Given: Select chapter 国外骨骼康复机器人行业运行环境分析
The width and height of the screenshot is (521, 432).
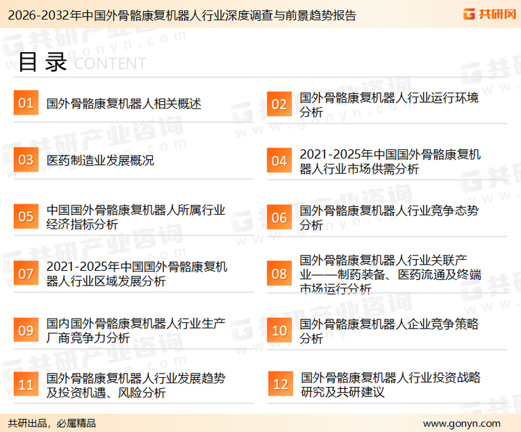Looking at the screenshot, I should (x=389, y=105).
